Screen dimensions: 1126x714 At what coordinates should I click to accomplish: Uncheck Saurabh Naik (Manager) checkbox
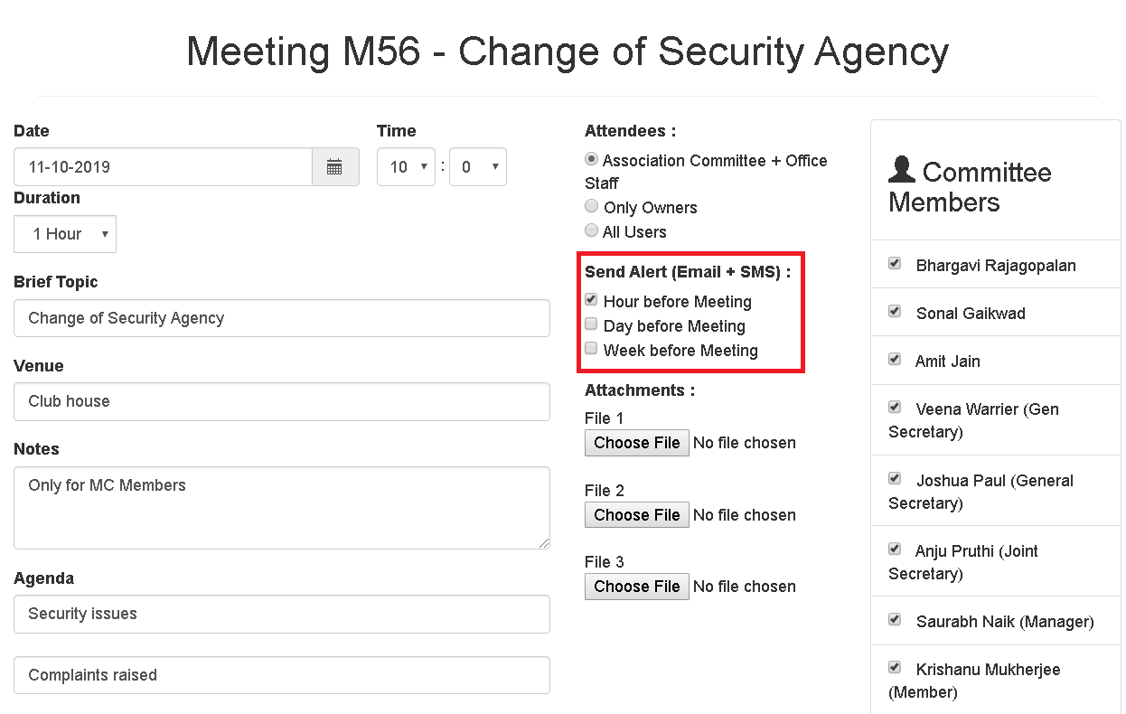[x=895, y=619]
